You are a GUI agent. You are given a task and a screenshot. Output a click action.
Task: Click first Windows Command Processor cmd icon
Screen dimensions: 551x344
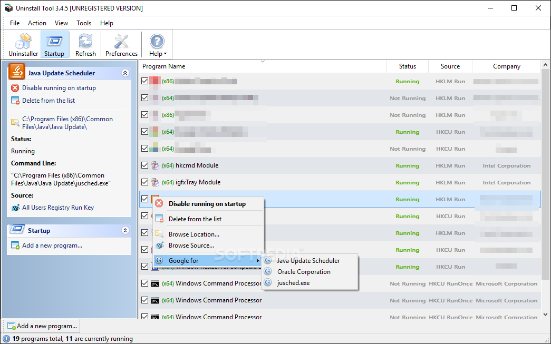[155, 283]
